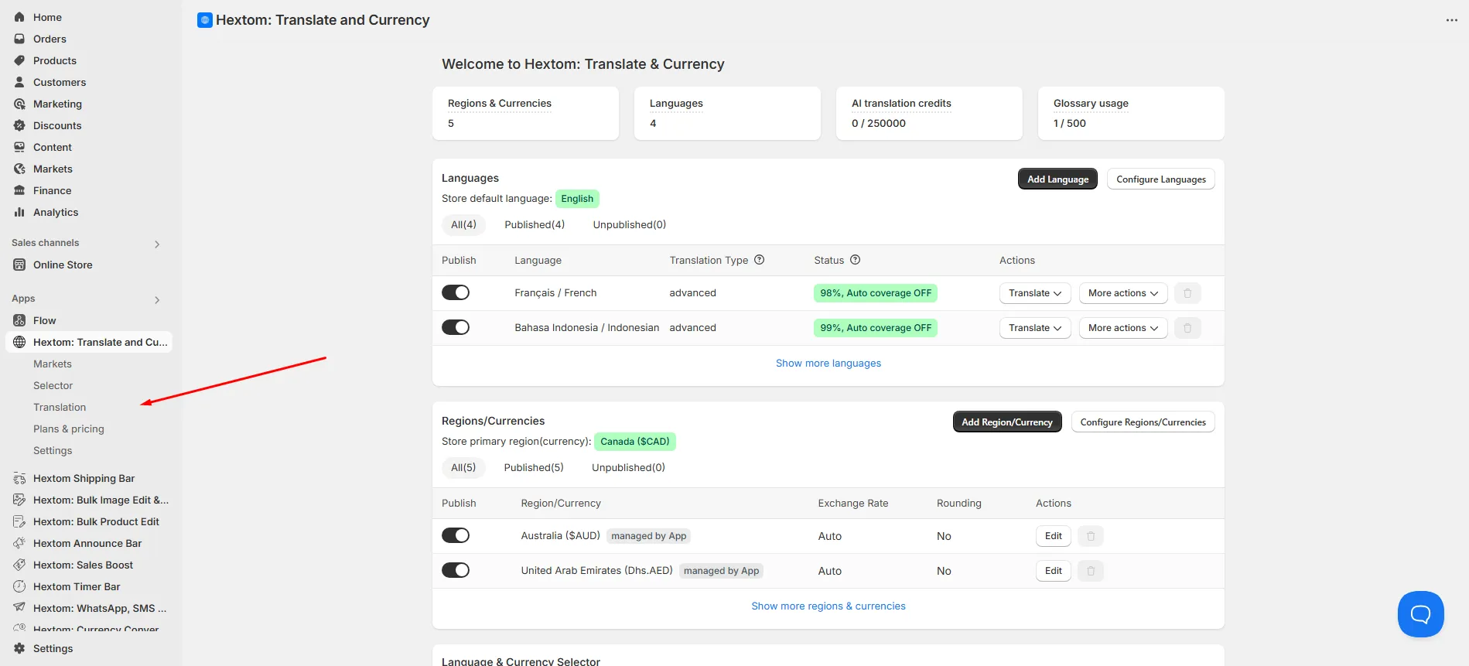1469x666 pixels.
Task: Click the Online Store icon
Action: pos(19,265)
